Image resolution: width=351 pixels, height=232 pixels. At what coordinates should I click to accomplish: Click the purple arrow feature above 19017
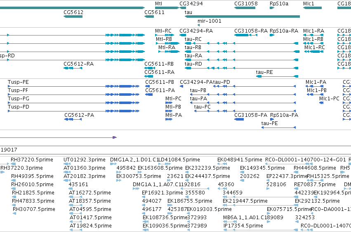pos(58,137)
